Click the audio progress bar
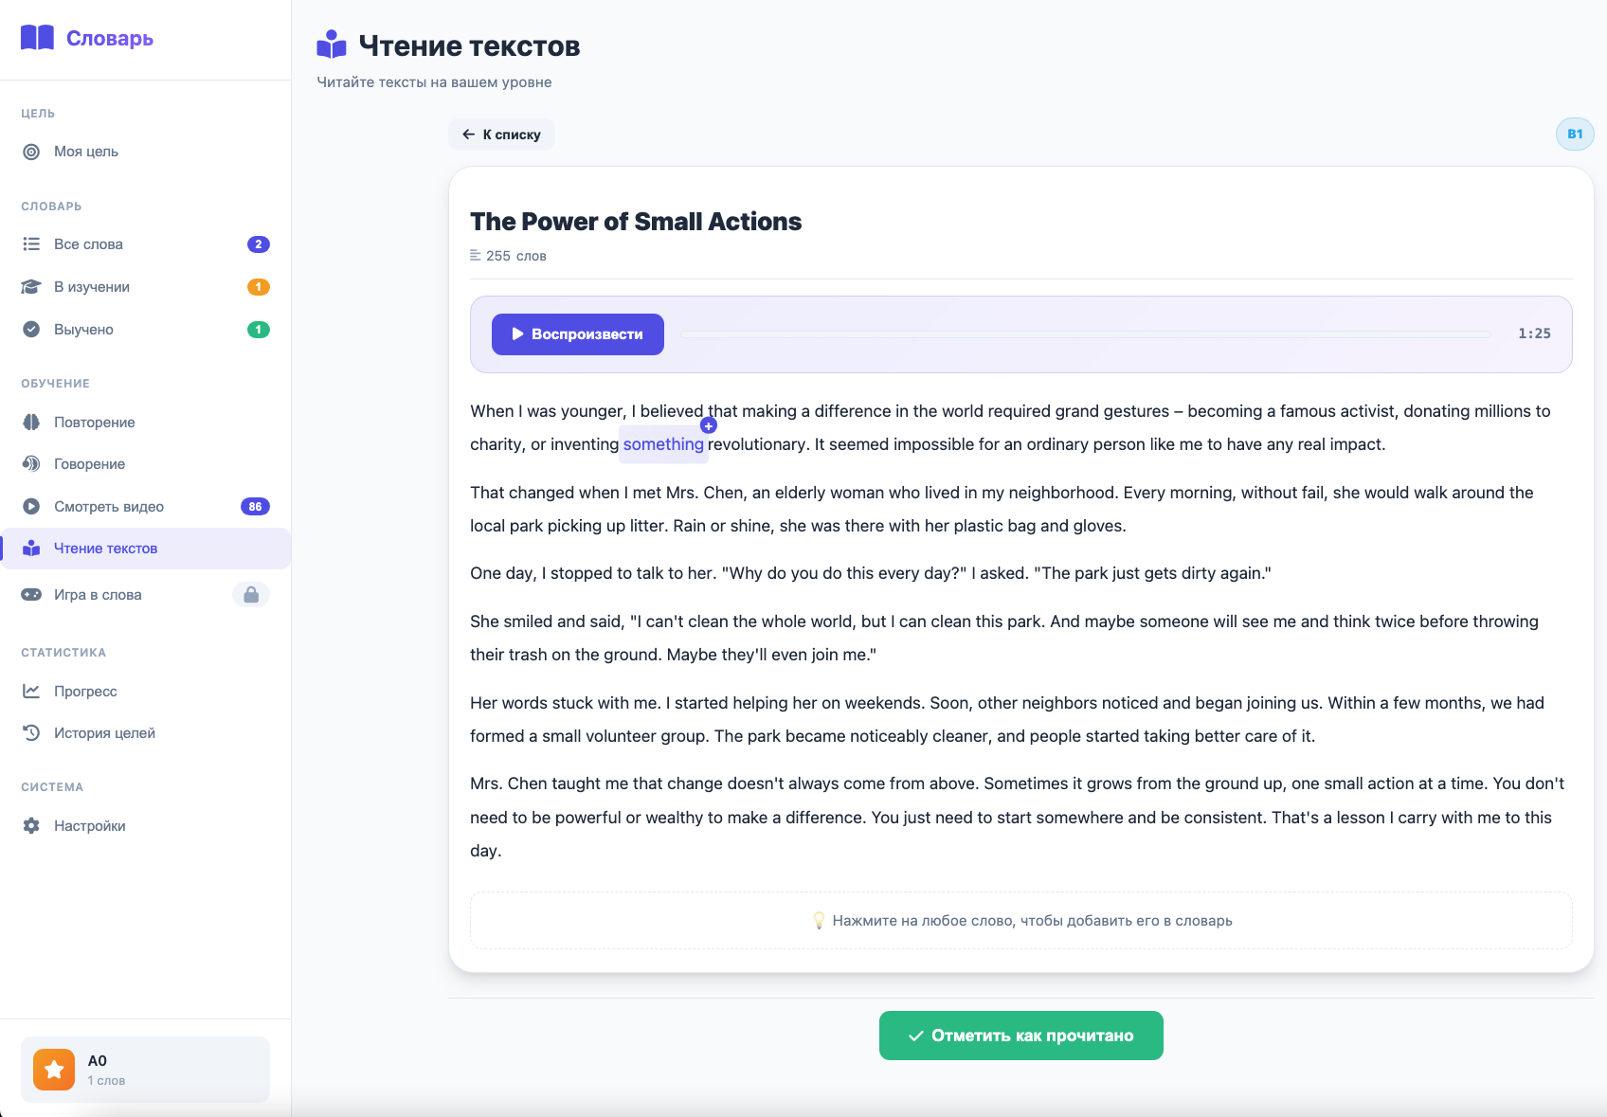Image resolution: width=1607 pixels, height=1117 pixels. (1085, 334)
